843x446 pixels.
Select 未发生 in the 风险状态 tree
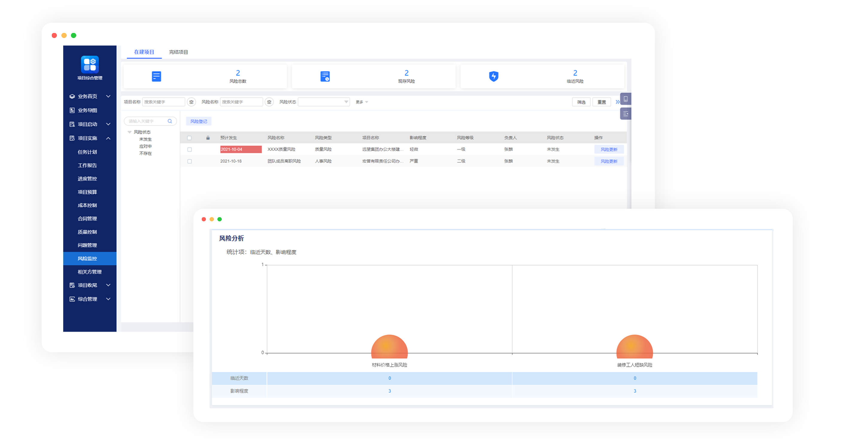145,140
